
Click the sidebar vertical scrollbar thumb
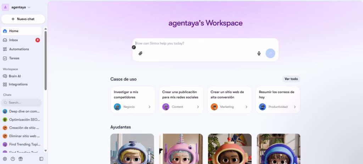pos(46,60)
